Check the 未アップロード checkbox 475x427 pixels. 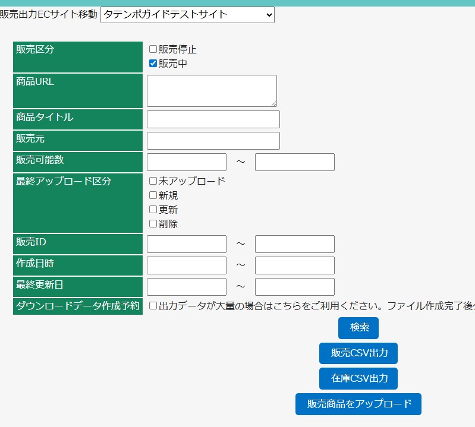[x=153, y=181]
